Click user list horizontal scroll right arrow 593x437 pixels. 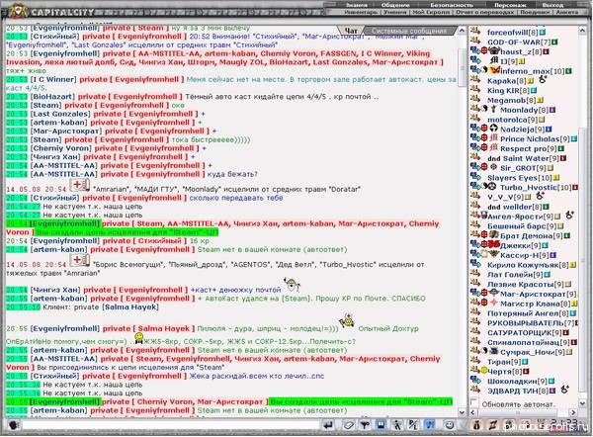pyautogui.click(x=573, y=412)
